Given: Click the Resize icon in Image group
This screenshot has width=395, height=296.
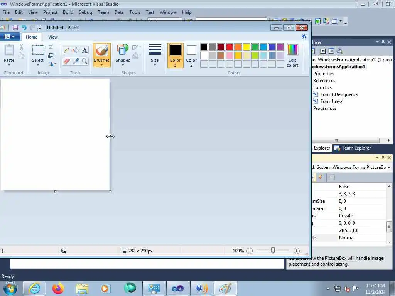Looking at the screenshot, I should tap(51, 55).
